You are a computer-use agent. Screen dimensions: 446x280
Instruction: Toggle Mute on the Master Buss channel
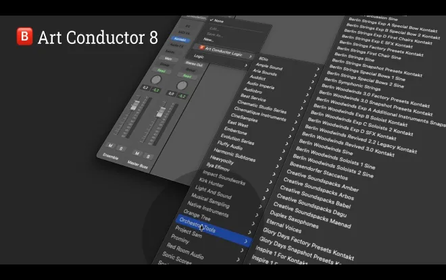(137, 154)
